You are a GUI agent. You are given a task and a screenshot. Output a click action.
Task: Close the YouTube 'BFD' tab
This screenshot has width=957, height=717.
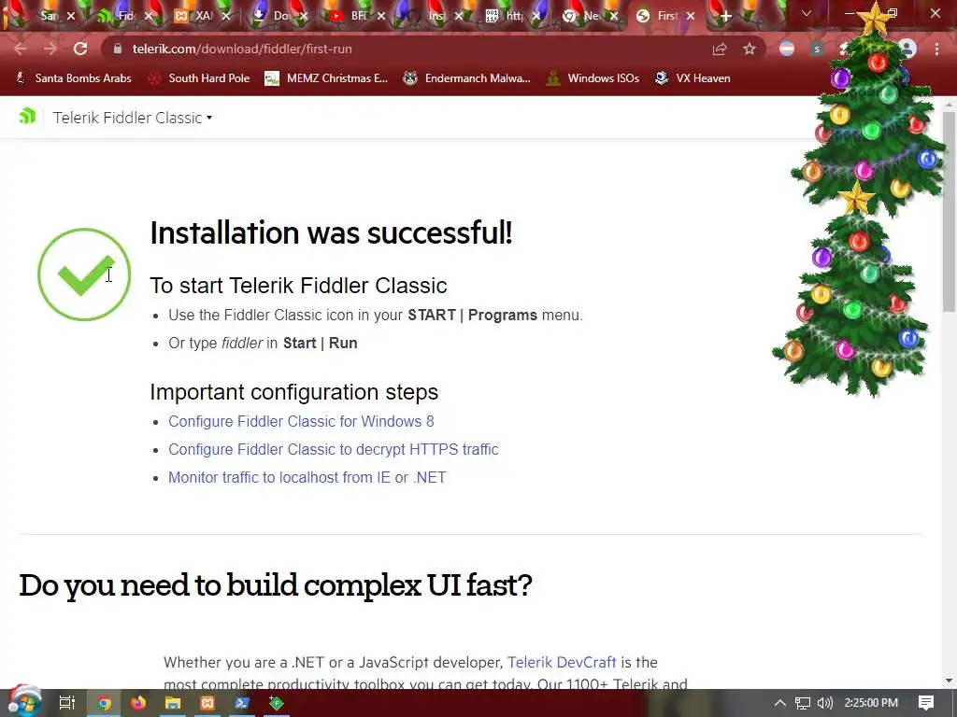(381, 17)
